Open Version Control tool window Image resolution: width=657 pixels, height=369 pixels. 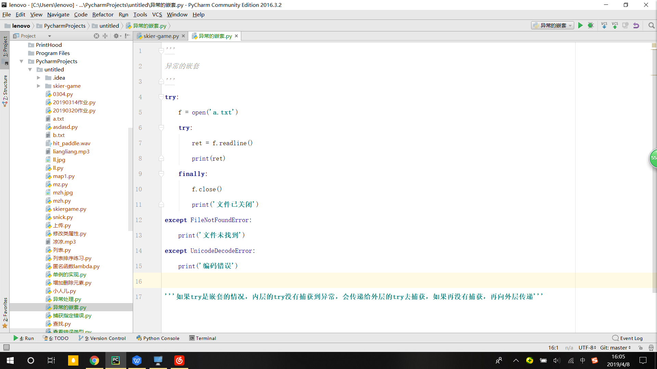click(x=102, y=338)
